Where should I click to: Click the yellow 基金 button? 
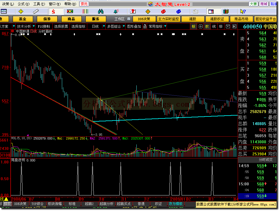[23, 19]
